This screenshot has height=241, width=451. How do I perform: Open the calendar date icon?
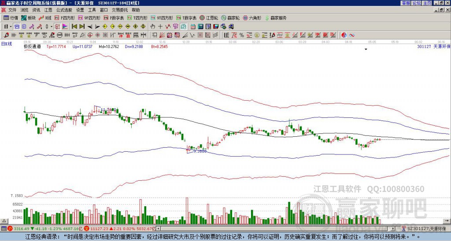tap(193, 27)
